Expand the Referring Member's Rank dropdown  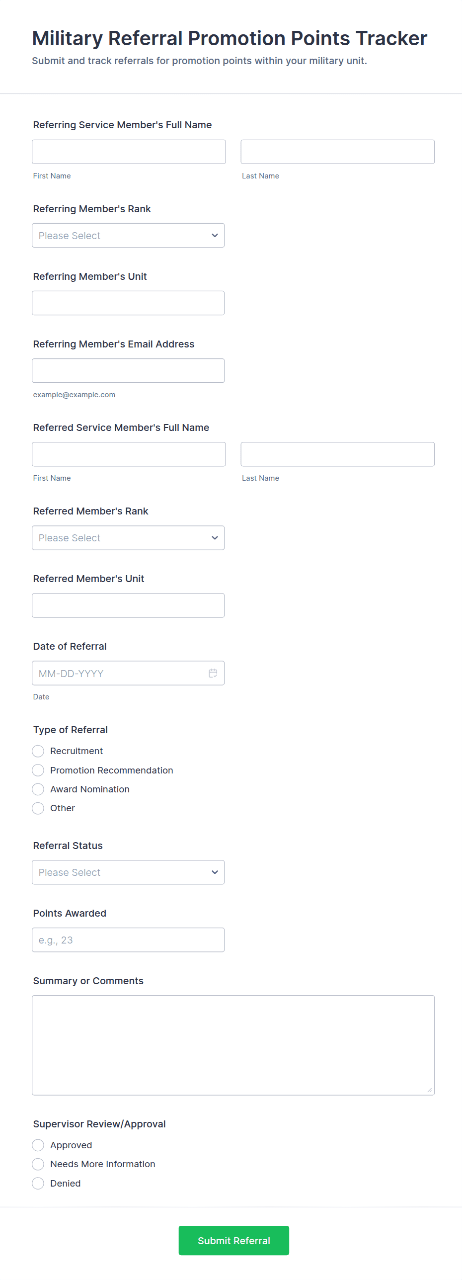point(128,236)
